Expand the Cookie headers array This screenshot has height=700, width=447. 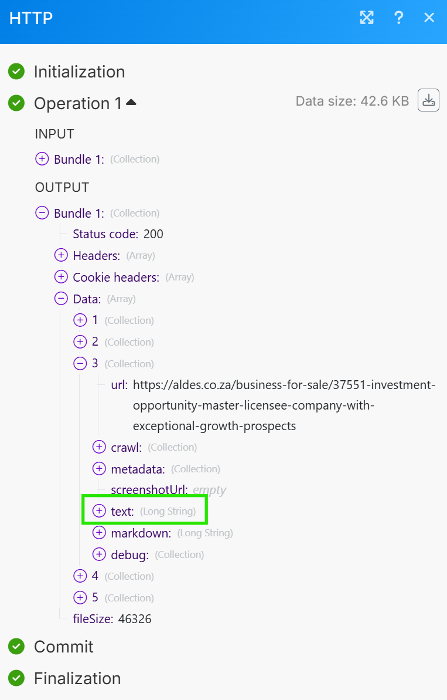click(x=61, y=277)
